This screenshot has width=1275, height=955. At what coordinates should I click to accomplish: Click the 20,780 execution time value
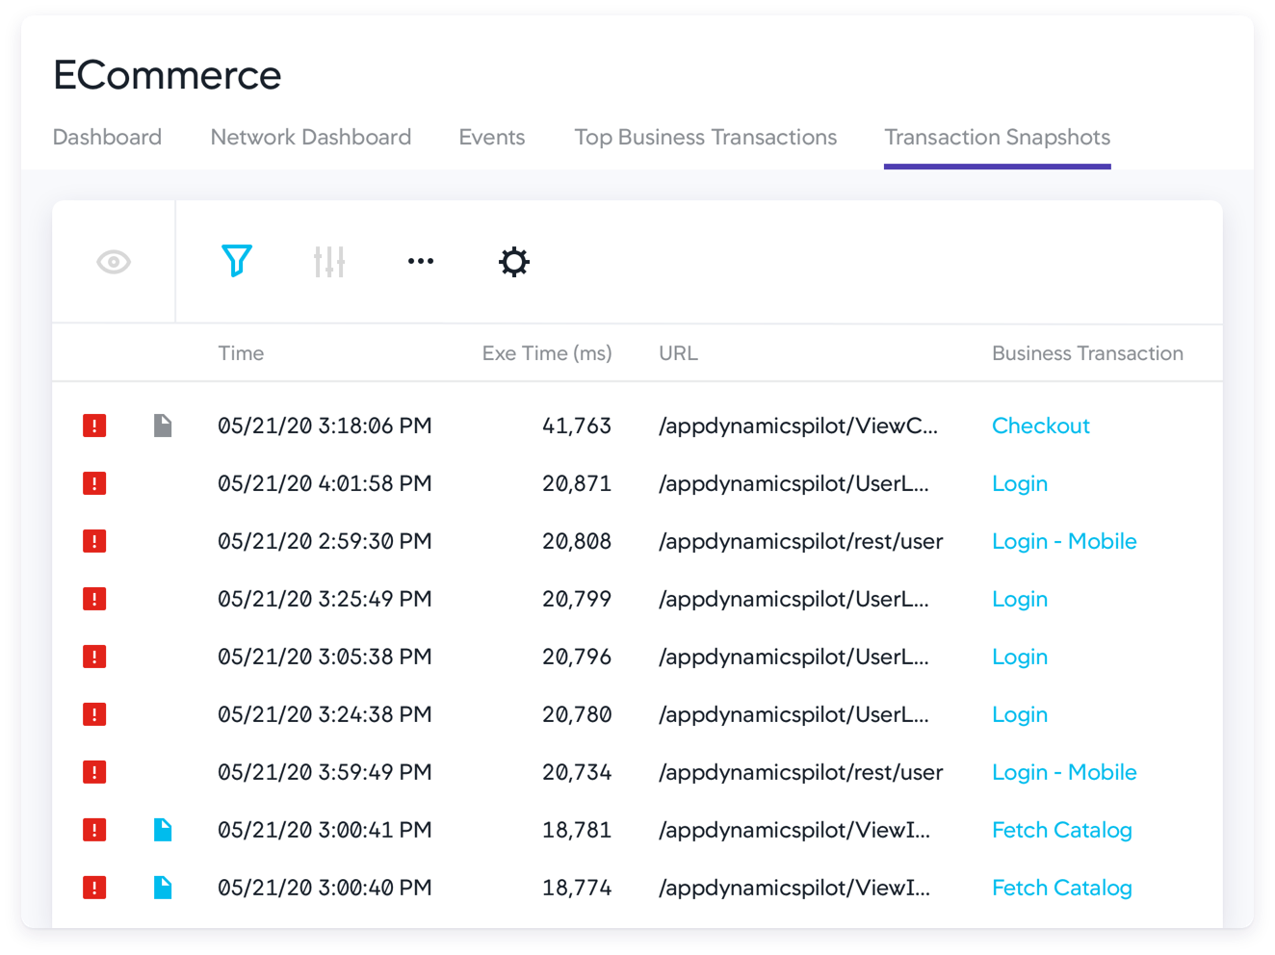pyautogui.click(x=577, y=714)
